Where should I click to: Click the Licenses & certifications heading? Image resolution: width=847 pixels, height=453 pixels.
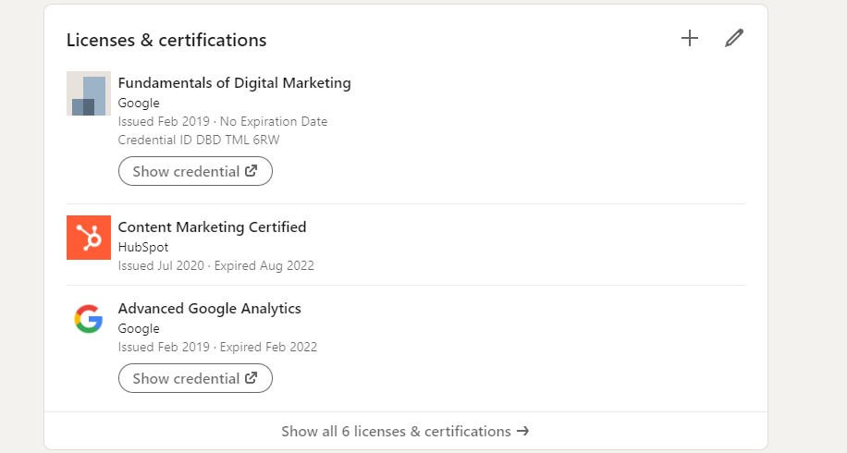pyautogui.click(x=166, y=40)
